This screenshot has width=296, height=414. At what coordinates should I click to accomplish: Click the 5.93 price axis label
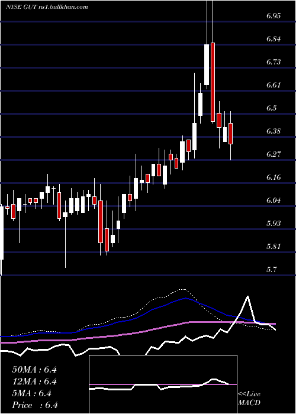point(274,224)
